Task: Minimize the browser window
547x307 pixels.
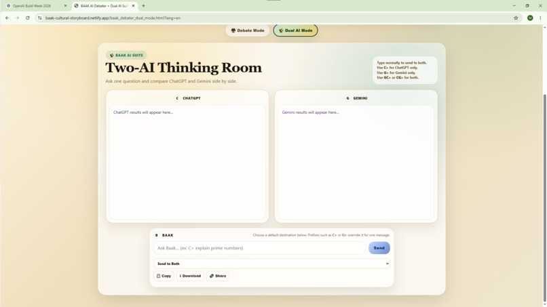Action: coord(514,5)
